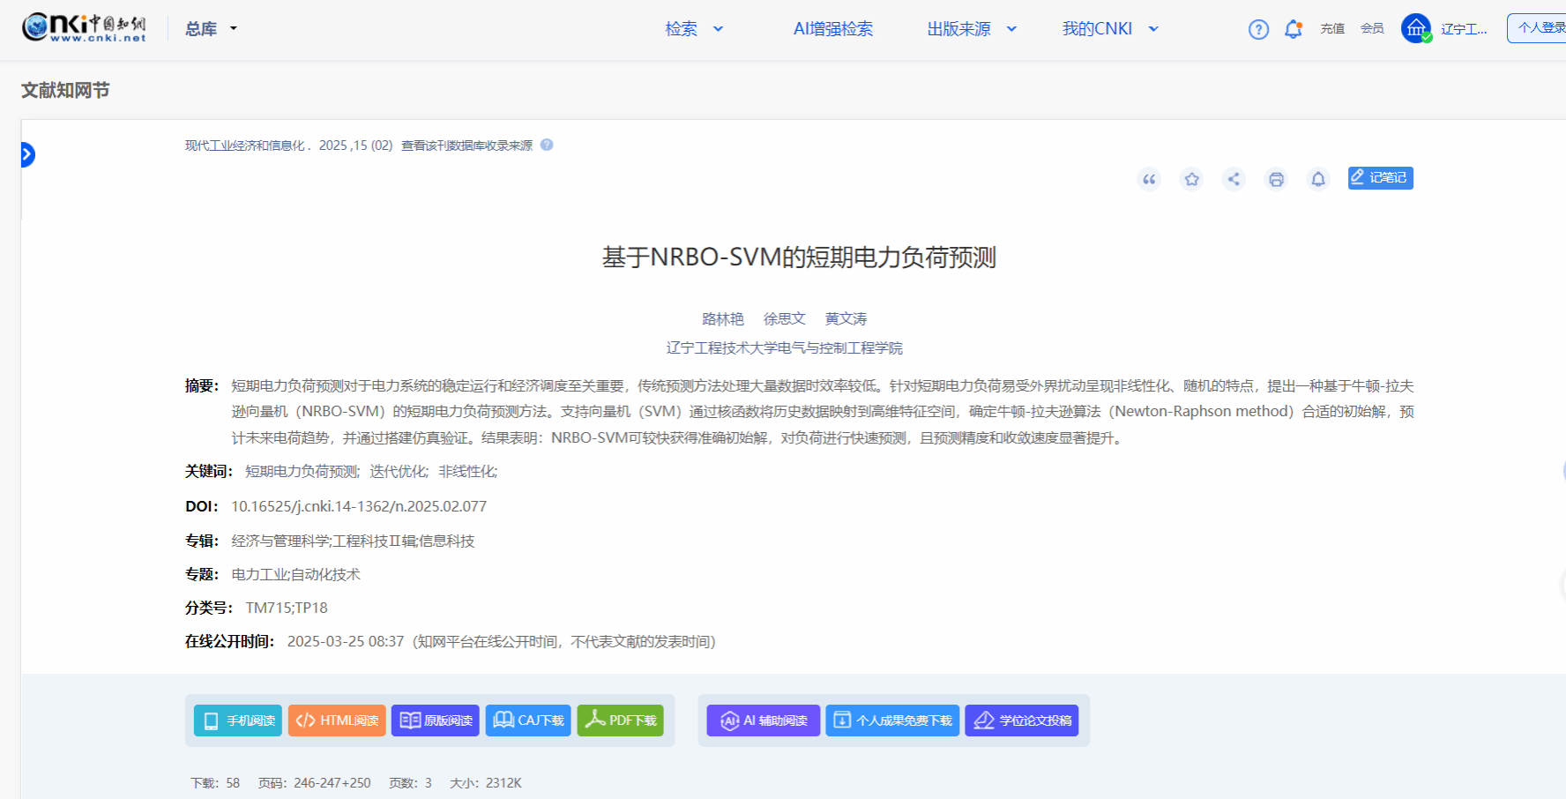Click the journal source info question icon
The width and height of the screenshot is (1566, 799).
[547, 145]
